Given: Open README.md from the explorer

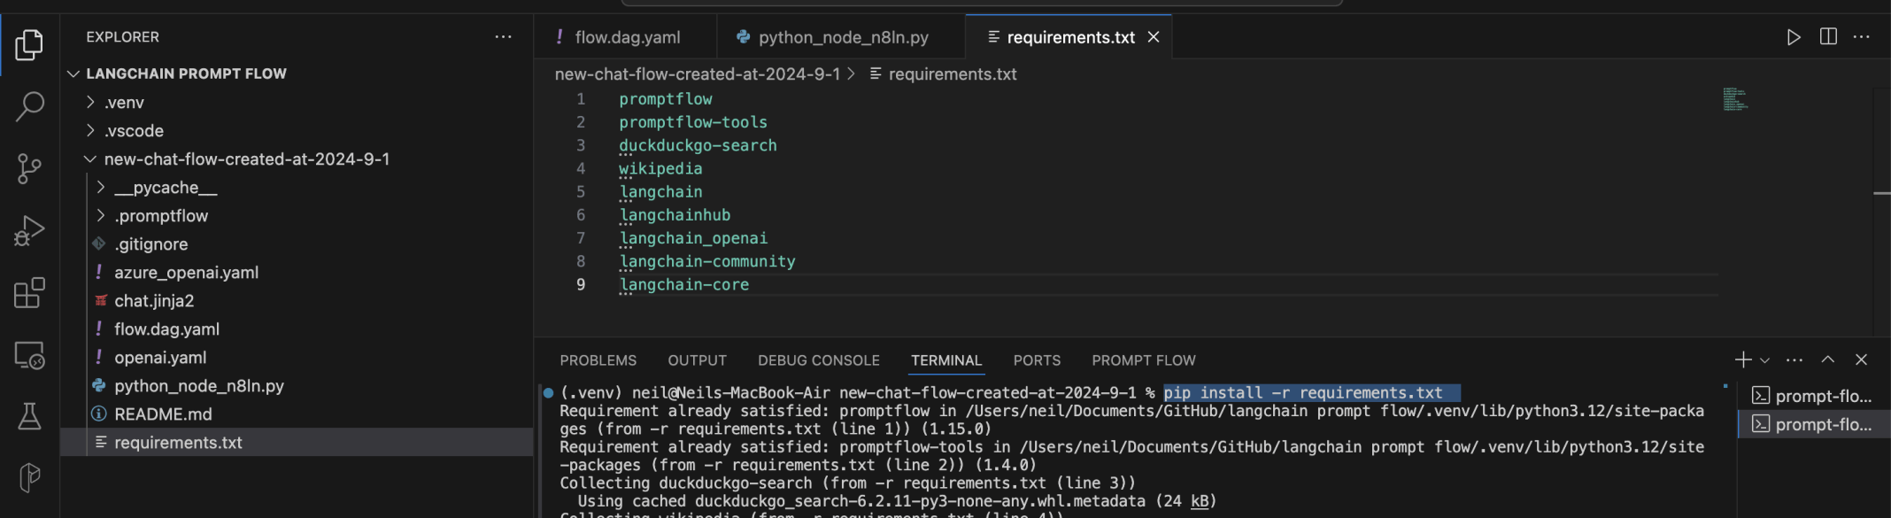Looking at the screenshot, I should pos(163,414).
